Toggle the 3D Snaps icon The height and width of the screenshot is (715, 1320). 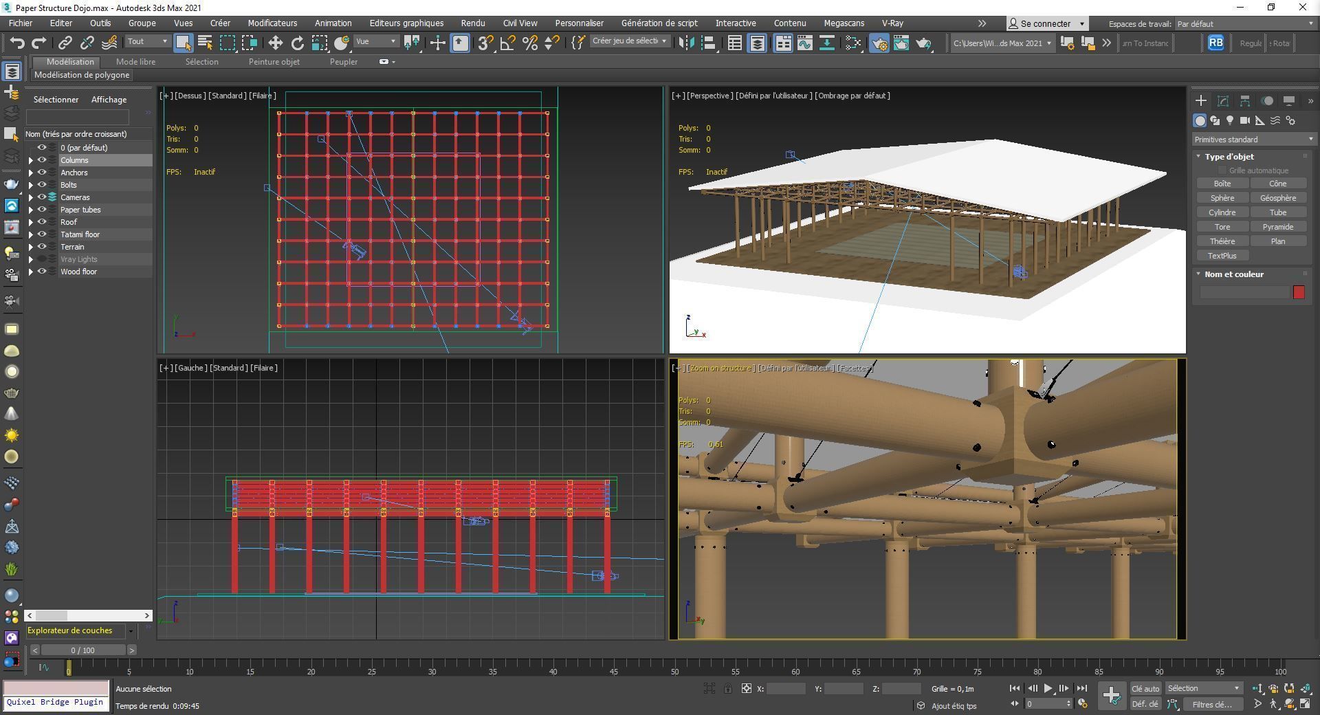point(485,43)
